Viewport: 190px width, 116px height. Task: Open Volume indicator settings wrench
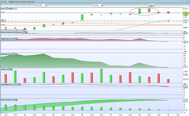(x=7, y=69)
